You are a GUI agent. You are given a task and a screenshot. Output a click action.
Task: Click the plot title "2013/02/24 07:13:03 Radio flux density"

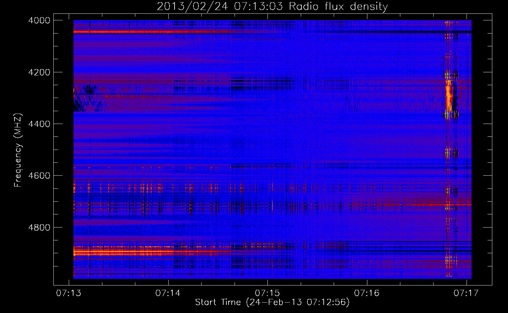272,6
